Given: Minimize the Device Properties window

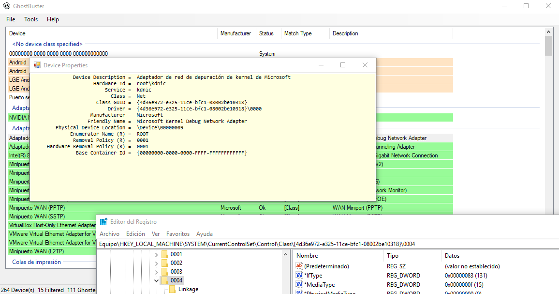Looking at the screenshot, I should click(x=321, y=65).
